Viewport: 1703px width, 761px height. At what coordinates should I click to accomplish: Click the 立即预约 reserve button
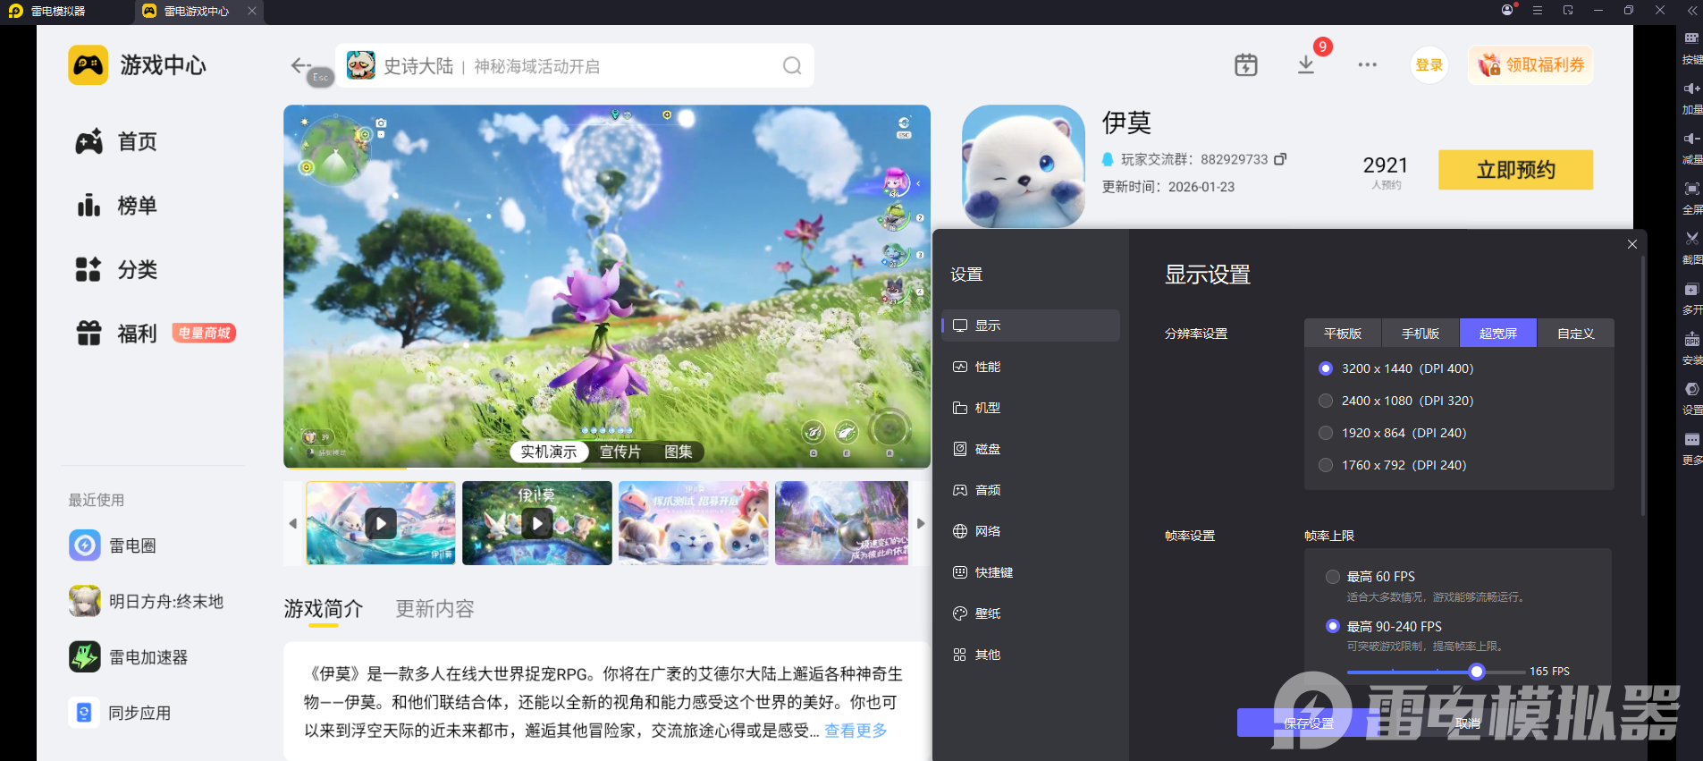click(x=1515, y=170)
